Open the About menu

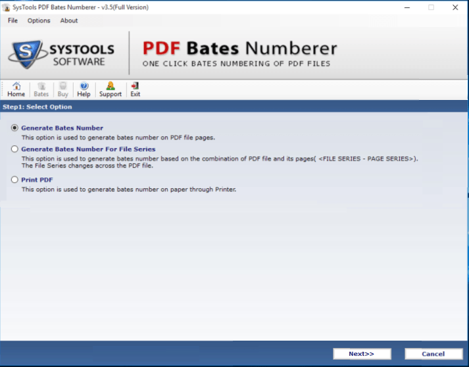tap(69, 20)
